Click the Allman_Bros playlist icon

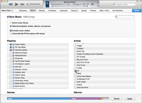tap(13, 78)
